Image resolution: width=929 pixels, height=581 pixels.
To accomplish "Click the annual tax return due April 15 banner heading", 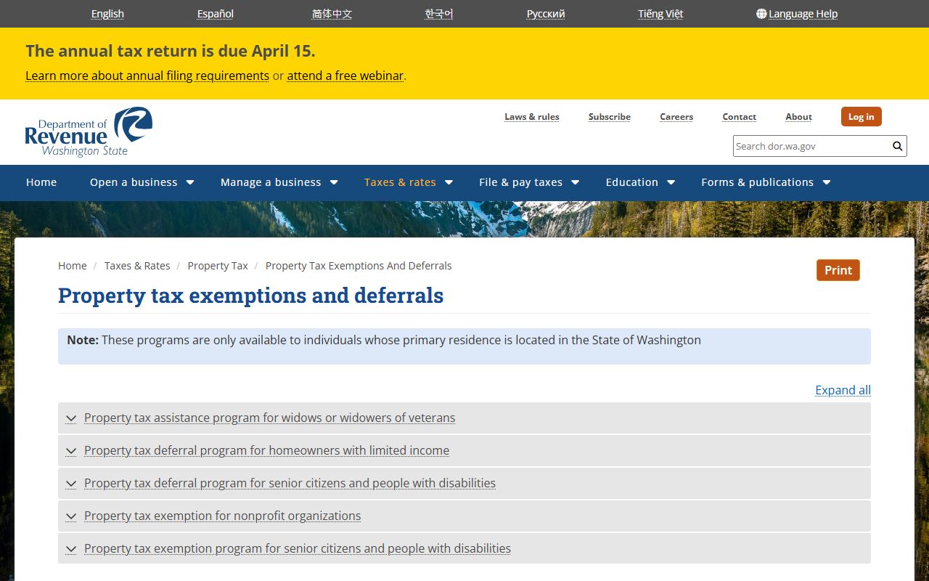I will tap(171, 51).
